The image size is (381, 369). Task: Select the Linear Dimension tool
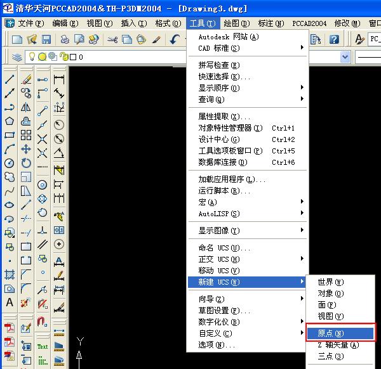(x=59, y=79)
